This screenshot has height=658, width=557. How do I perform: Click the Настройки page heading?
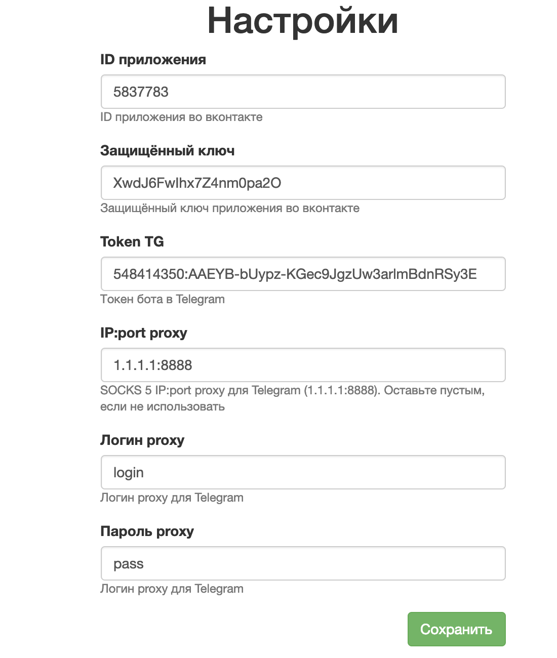pyautogui.click(x=302, y=21)
